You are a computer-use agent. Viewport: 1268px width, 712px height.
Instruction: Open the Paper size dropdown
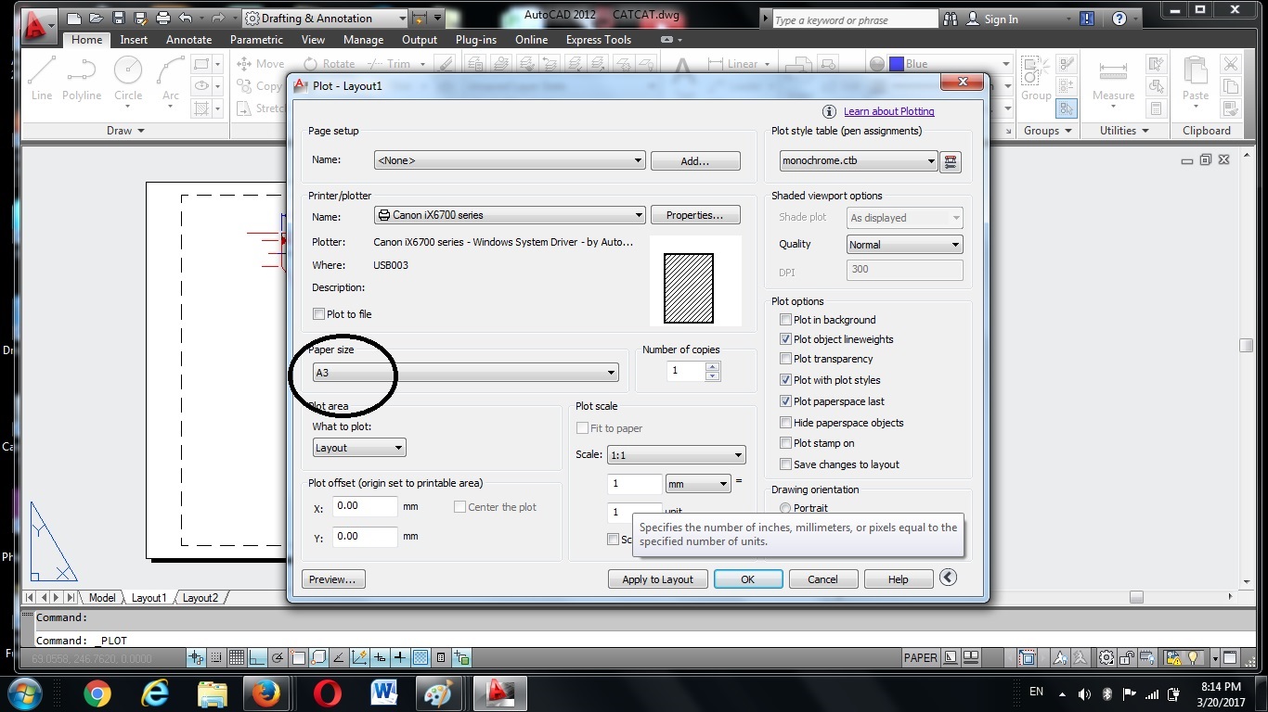[466, 373]
